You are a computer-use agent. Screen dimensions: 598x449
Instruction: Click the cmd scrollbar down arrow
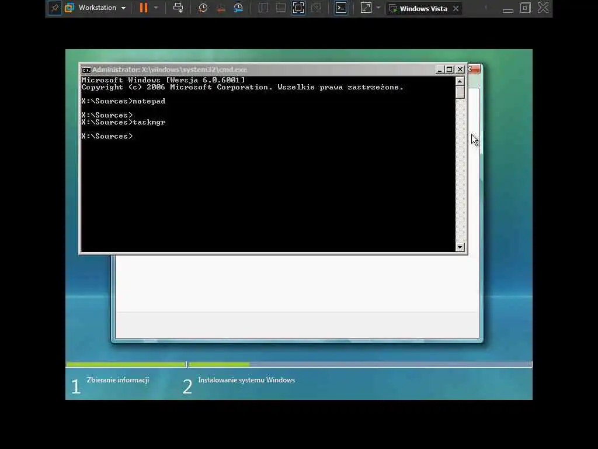click(460, 247)
